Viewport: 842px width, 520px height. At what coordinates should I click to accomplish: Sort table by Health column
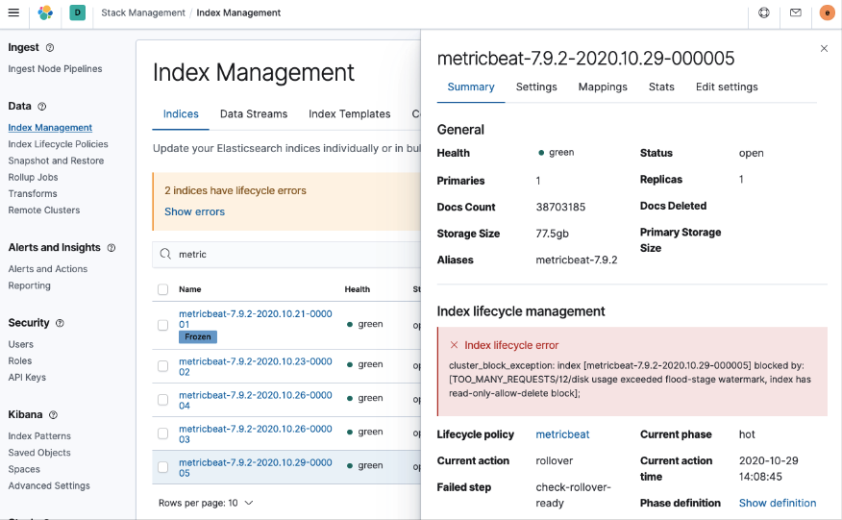pos(358,289)
